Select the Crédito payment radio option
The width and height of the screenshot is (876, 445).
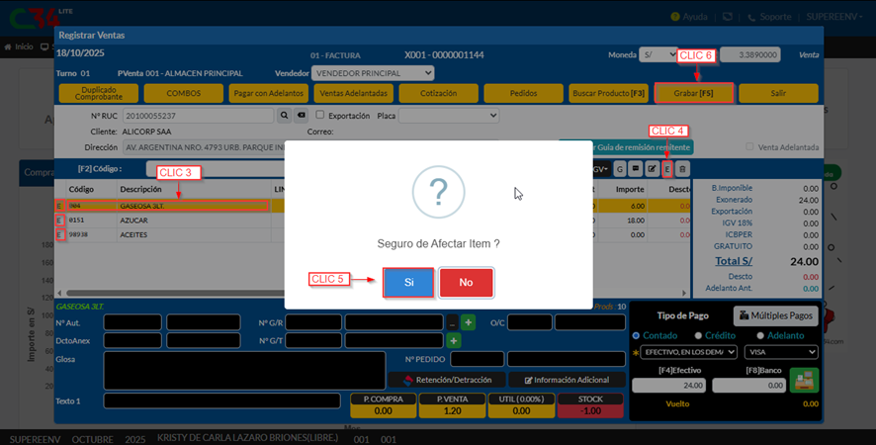click(696, 335)
